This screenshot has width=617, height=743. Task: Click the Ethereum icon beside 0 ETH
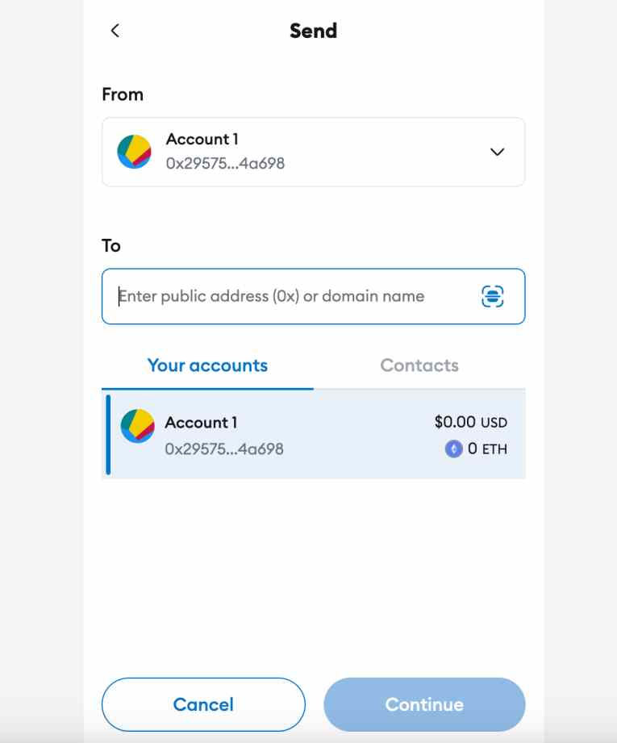point(453,449)
